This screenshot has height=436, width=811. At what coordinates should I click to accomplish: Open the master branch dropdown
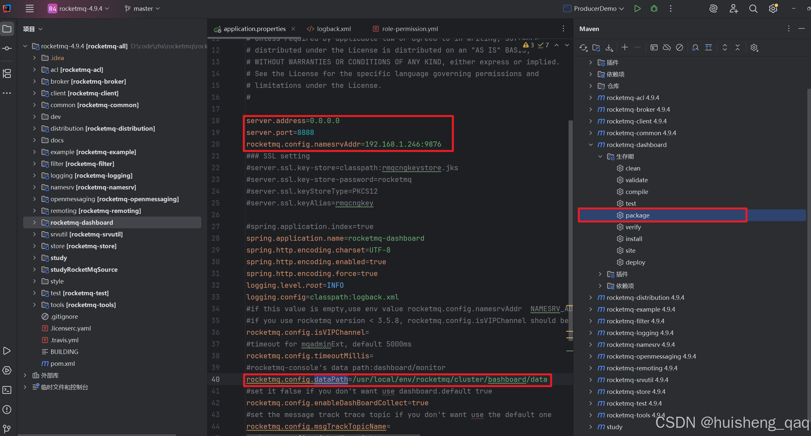pyautogui.click(x=143, y=8)
